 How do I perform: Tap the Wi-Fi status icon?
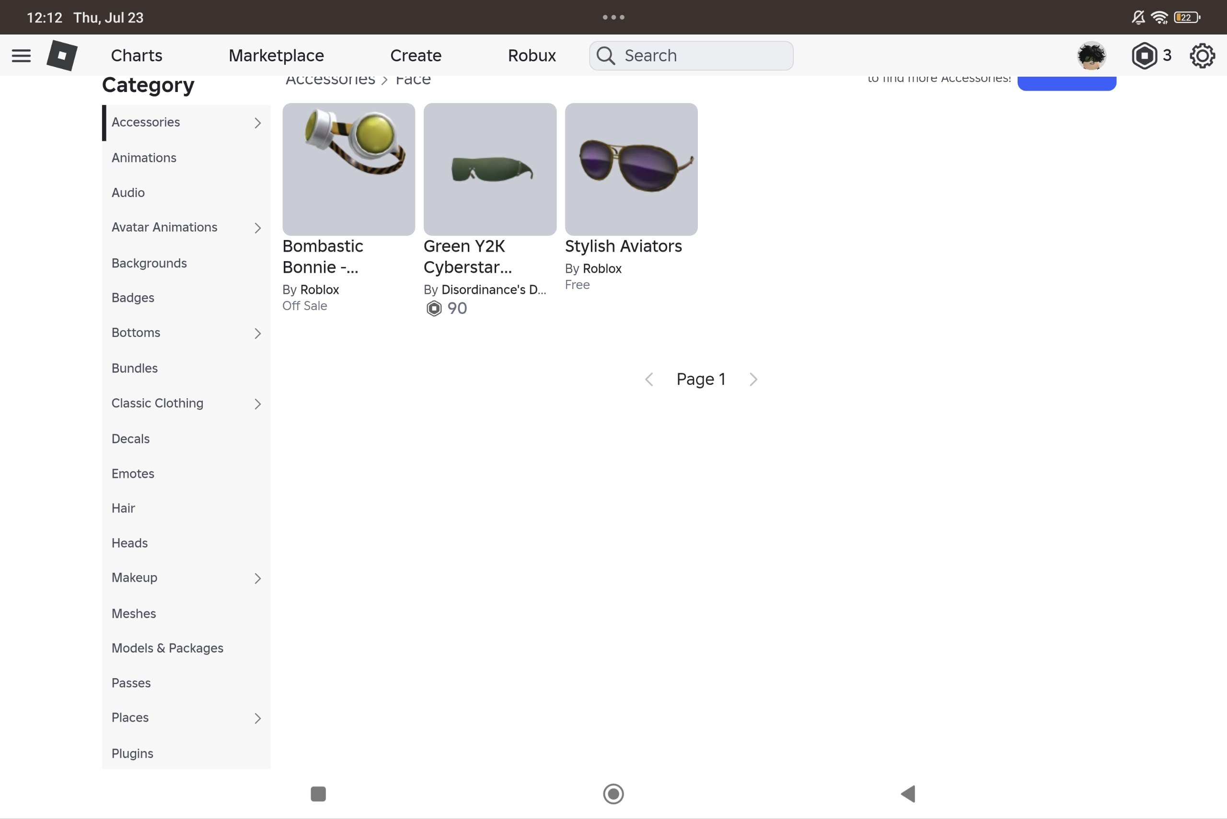[1159, 17]
